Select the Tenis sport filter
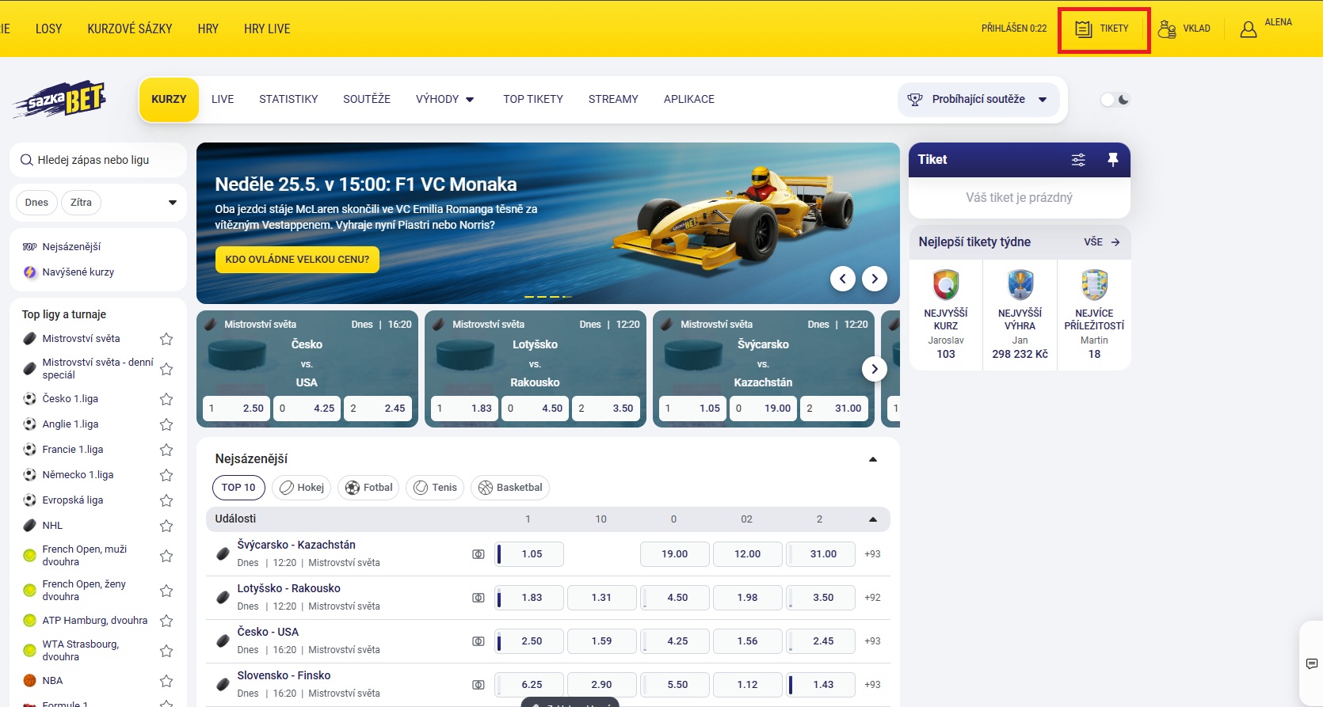The image size is (1323, 707). point(435,488)
